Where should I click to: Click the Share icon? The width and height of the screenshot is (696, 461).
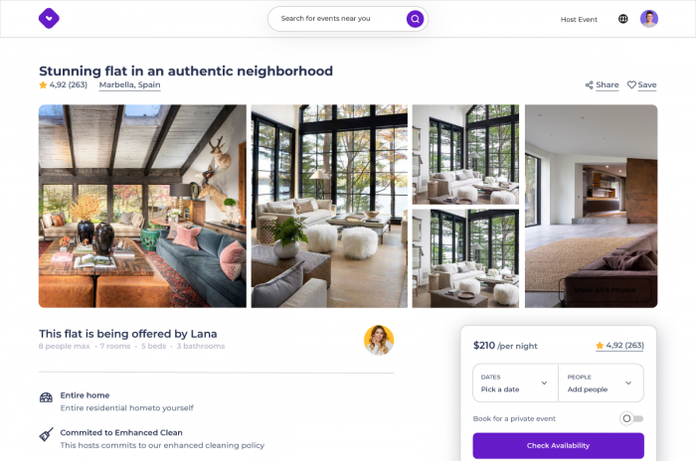(x=589, y=84)
